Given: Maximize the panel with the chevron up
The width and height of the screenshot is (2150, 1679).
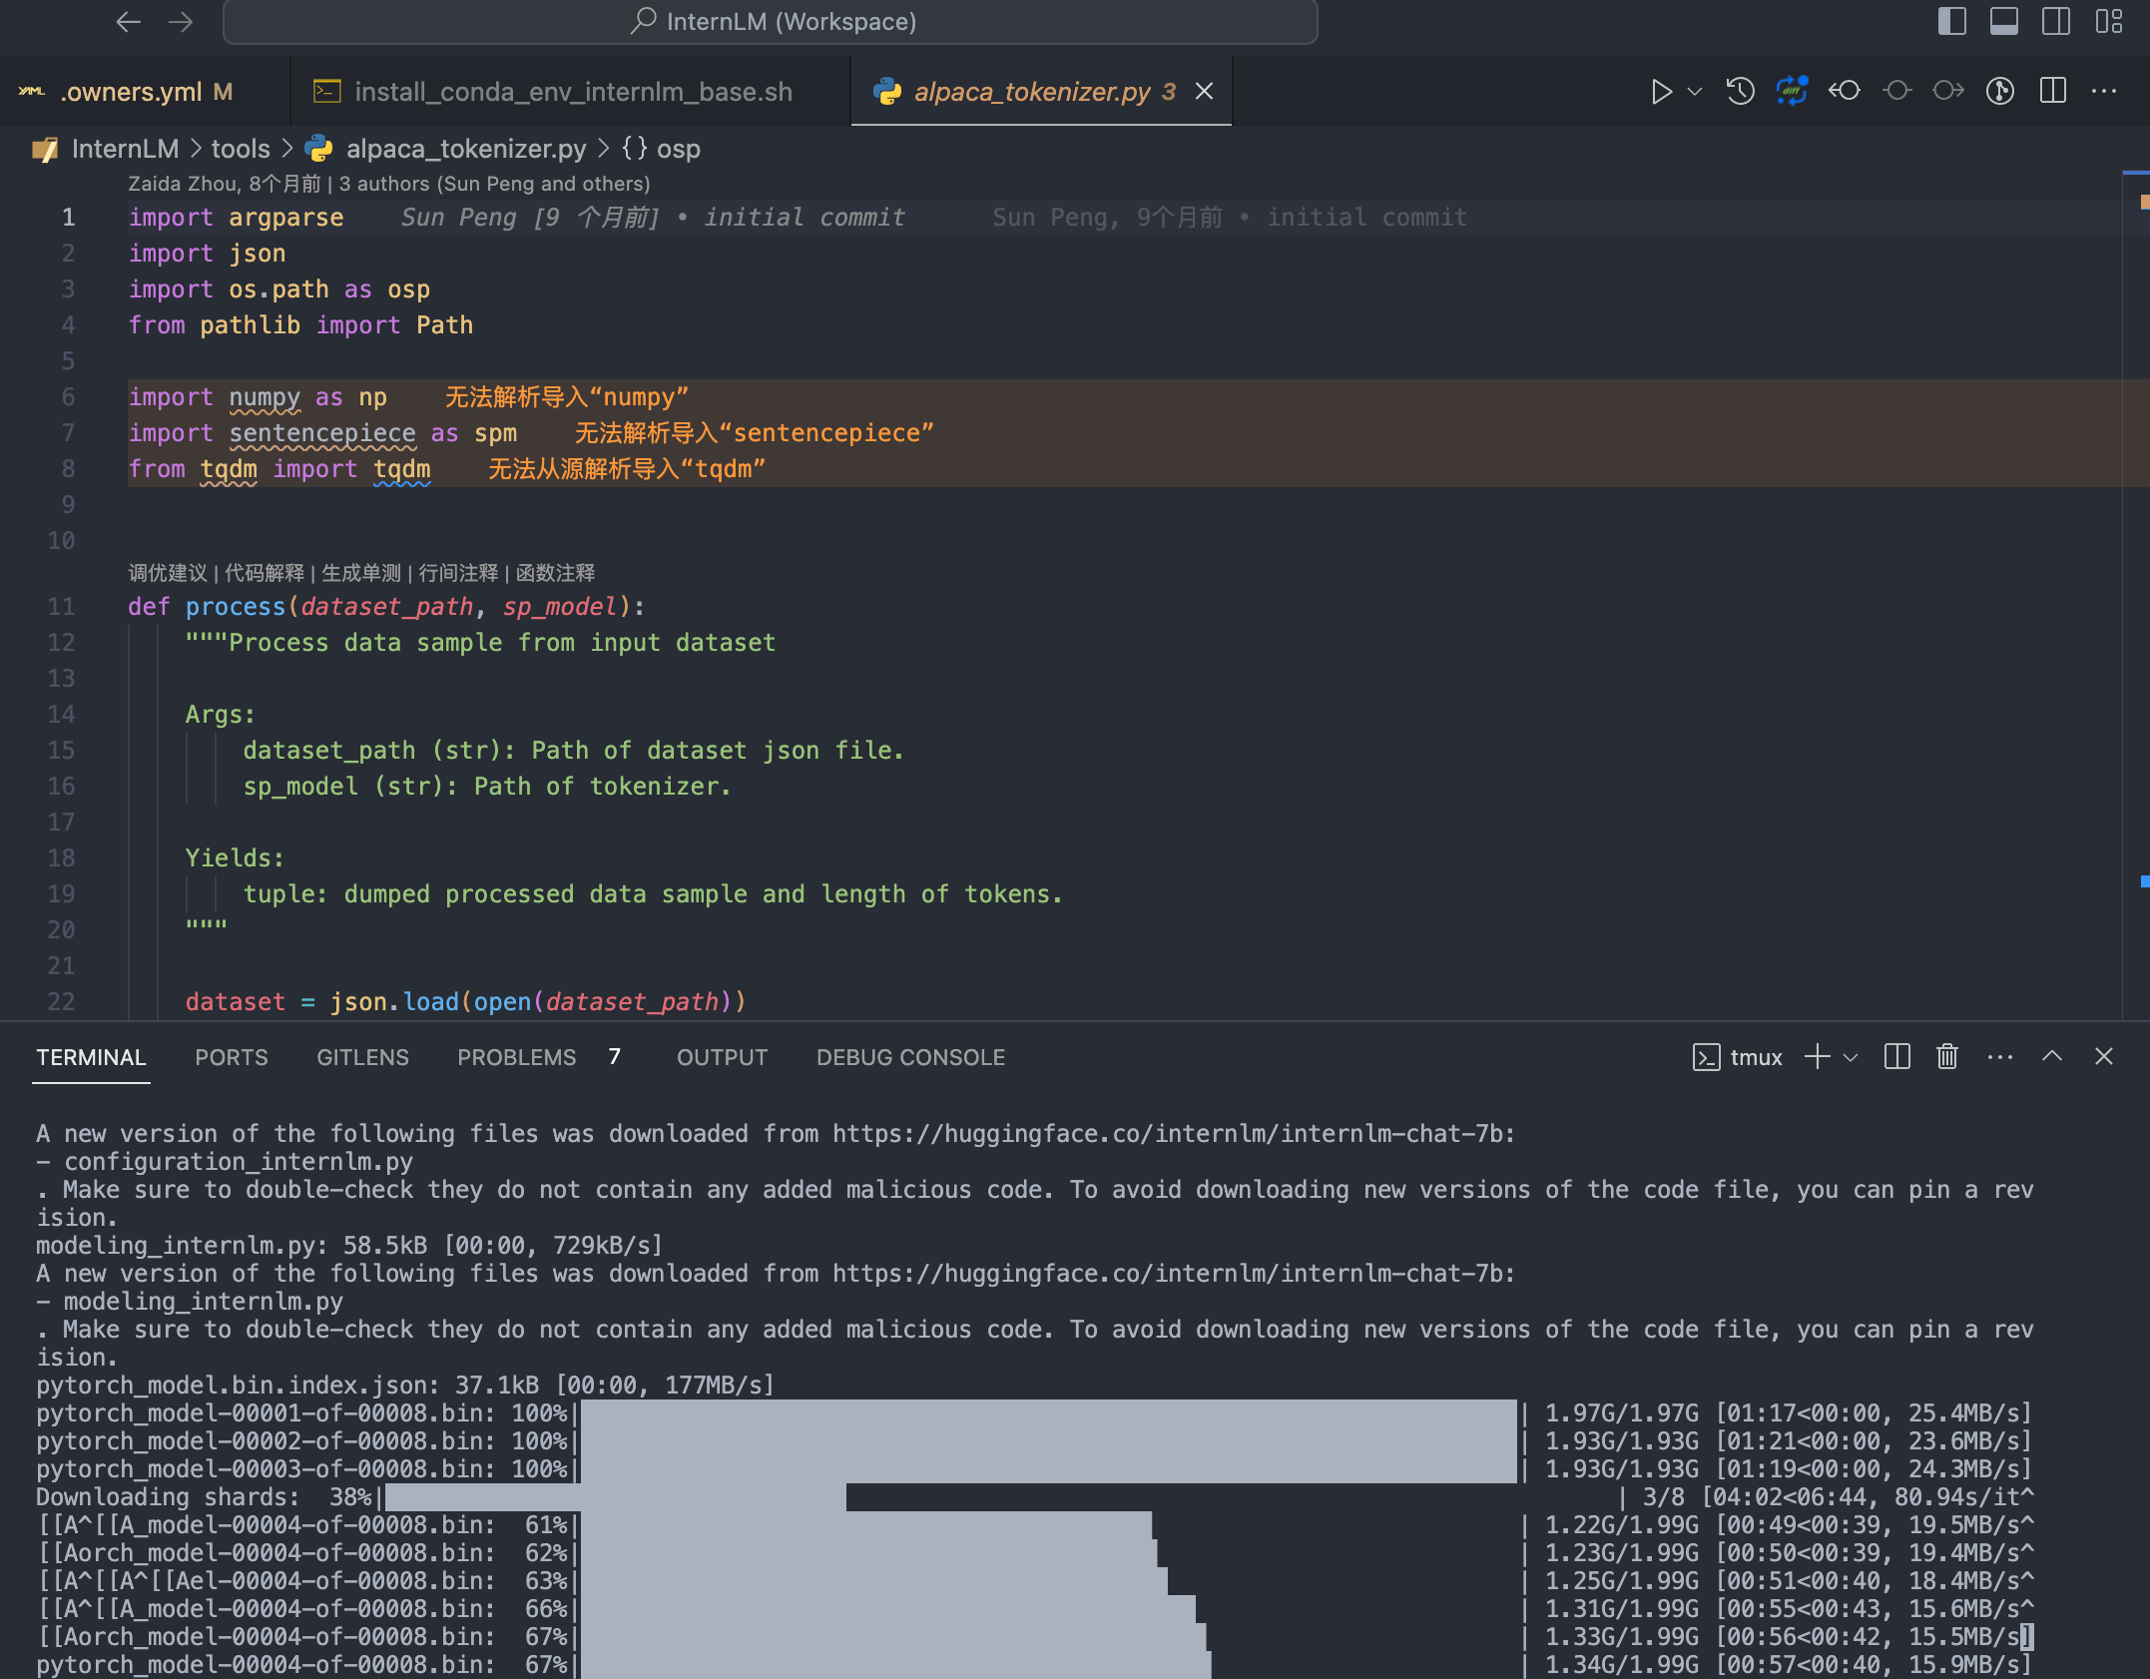Looking at the screenshot, I should (x=2051, y=1057).
